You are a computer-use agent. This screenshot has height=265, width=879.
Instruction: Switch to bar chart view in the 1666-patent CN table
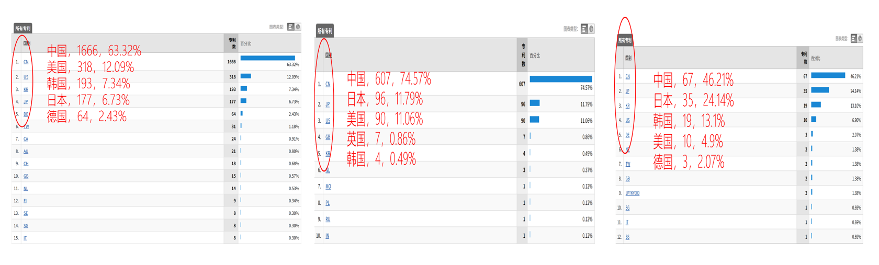pyautogui.click(x=290, y=27)
